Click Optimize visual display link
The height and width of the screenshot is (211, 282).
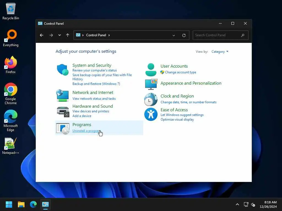[x=177, y=120]
